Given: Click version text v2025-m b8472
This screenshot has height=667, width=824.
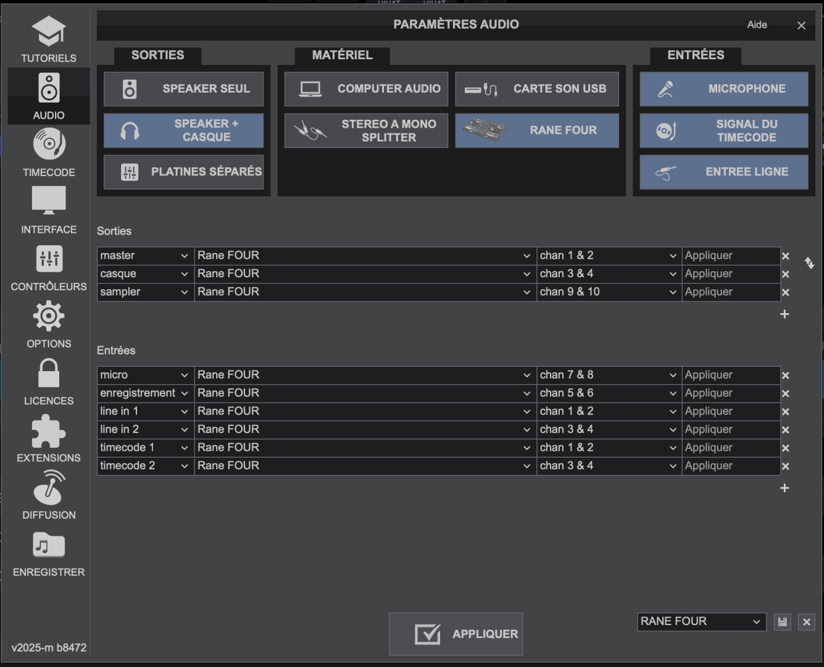Looking at the screenshot, I should (x=49, y=648).
